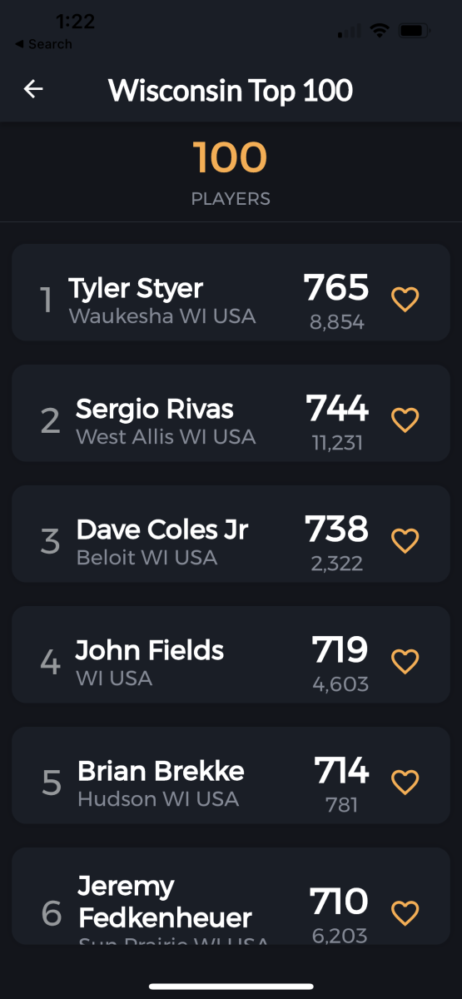Open Tyler Styer's player profile
Viewport: 462px width, 999px height.
[x=231, y=292]
